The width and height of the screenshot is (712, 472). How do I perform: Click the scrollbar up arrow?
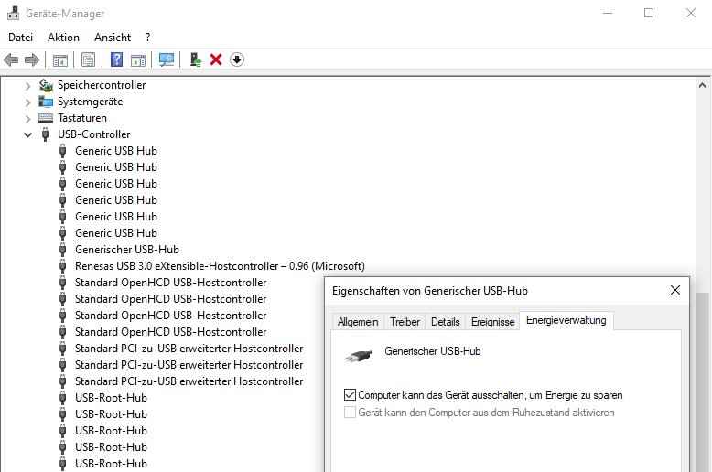pyautogui.click(x=703, y=85)
